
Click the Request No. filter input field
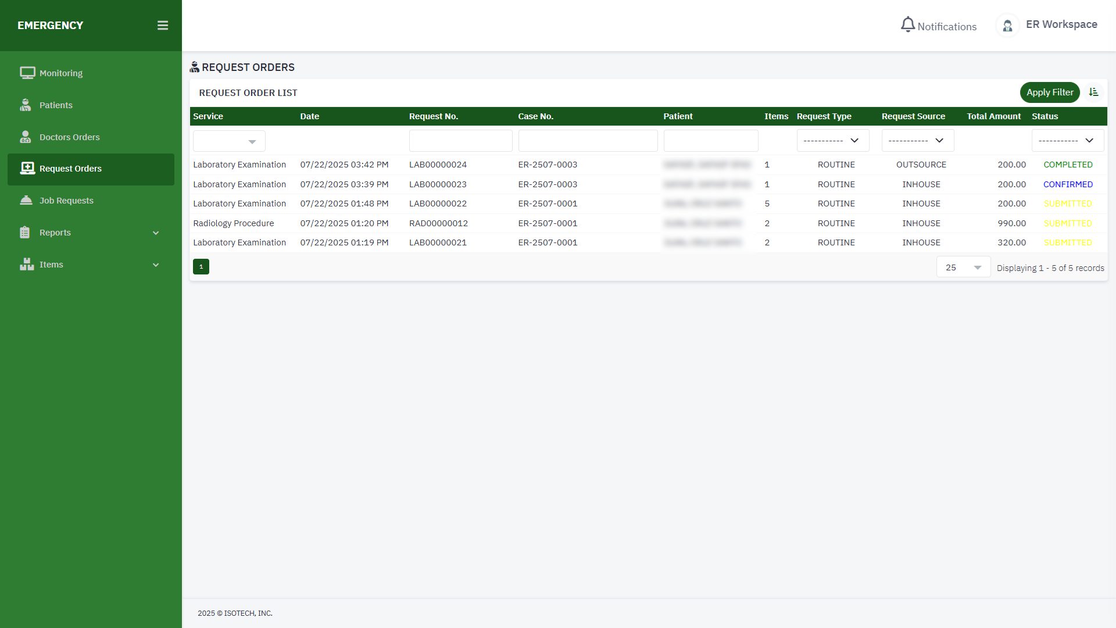[460, 141]
